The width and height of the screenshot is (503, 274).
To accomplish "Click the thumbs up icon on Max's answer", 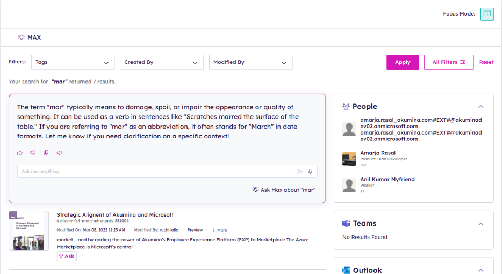I will click(x=20, y=153).
